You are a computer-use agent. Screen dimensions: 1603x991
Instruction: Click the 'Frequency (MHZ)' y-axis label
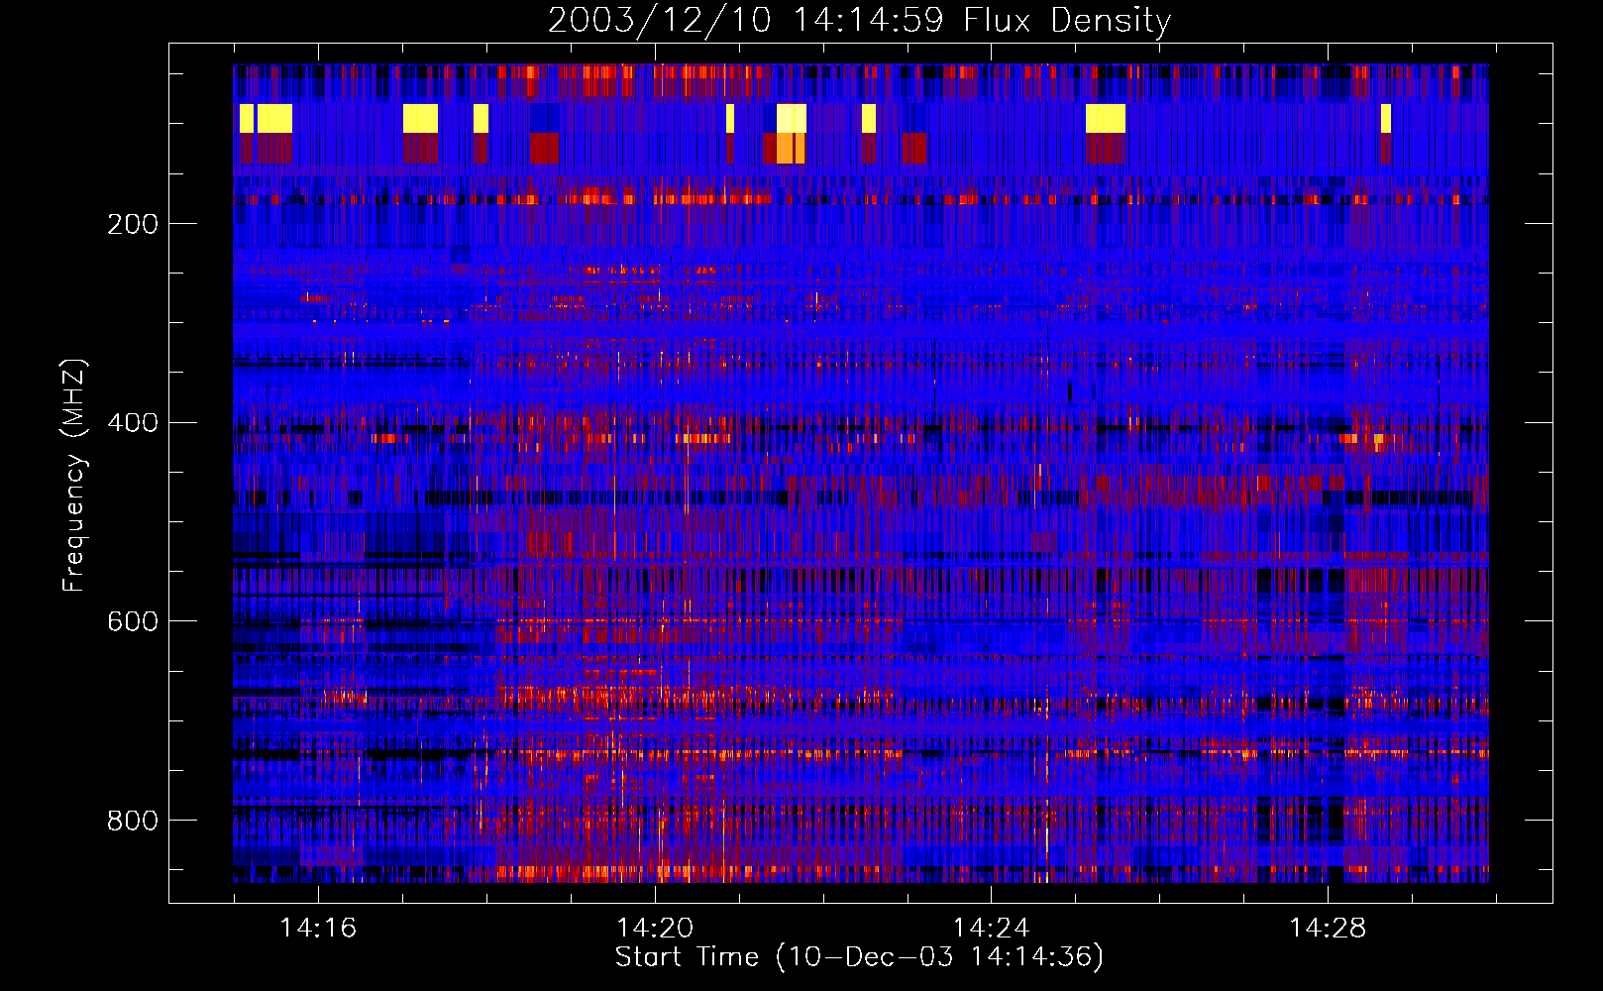click(x=74, y=475)
